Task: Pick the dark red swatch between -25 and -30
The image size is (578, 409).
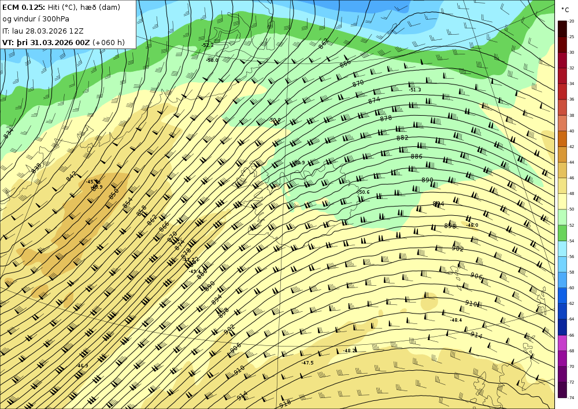Action: 562,45
